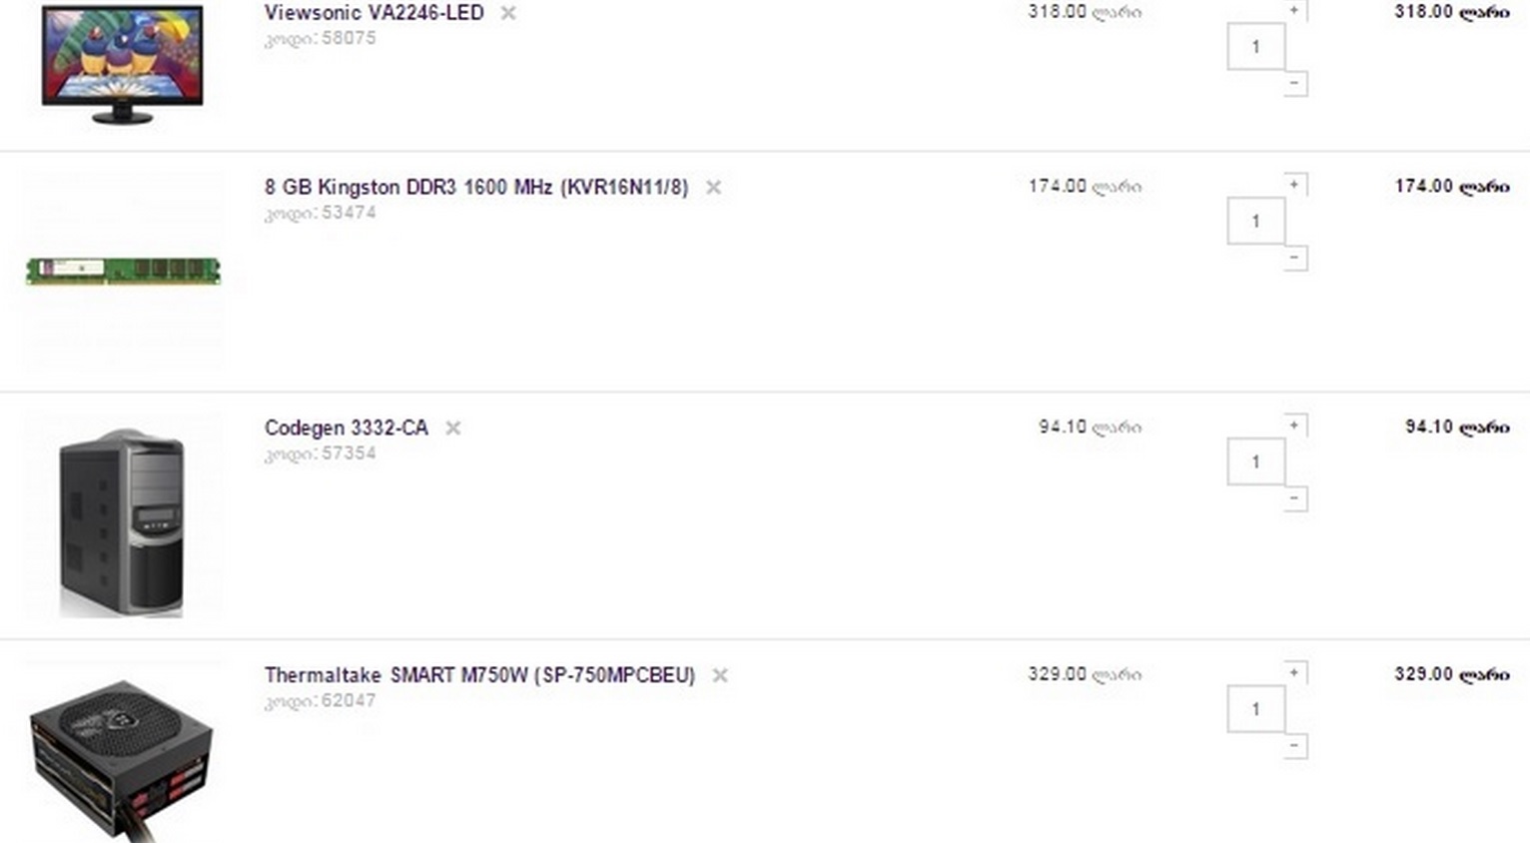Decrease quantity of Kingston DDR3 memory
The height and width of the screenshot is (843, 1530).
(1294, 258)
